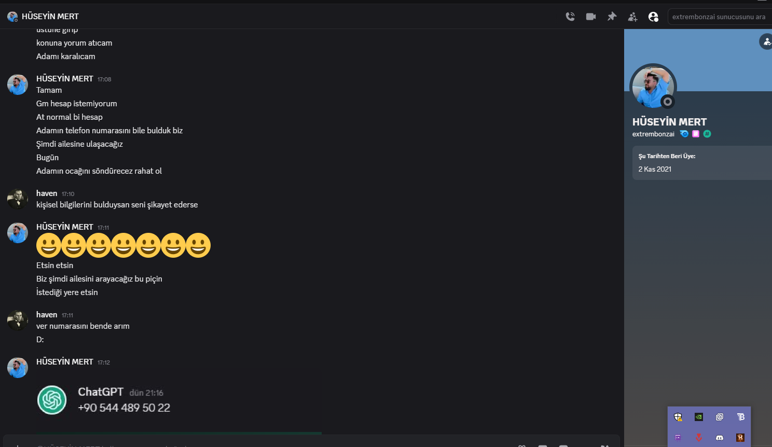Screen dimensions: 772x447
Task: Click the Valorant red tray icon
Action: tap(699, 438)
